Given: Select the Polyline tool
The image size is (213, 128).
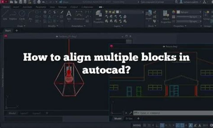Looking at the screenshot, I should click(x=13, y=15).
